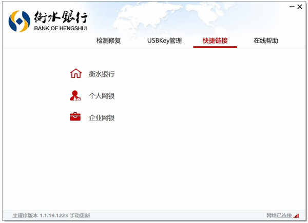
Task: Click 手动更新 in the status bar
Action: pyautogui.click(x=80, y=215)
